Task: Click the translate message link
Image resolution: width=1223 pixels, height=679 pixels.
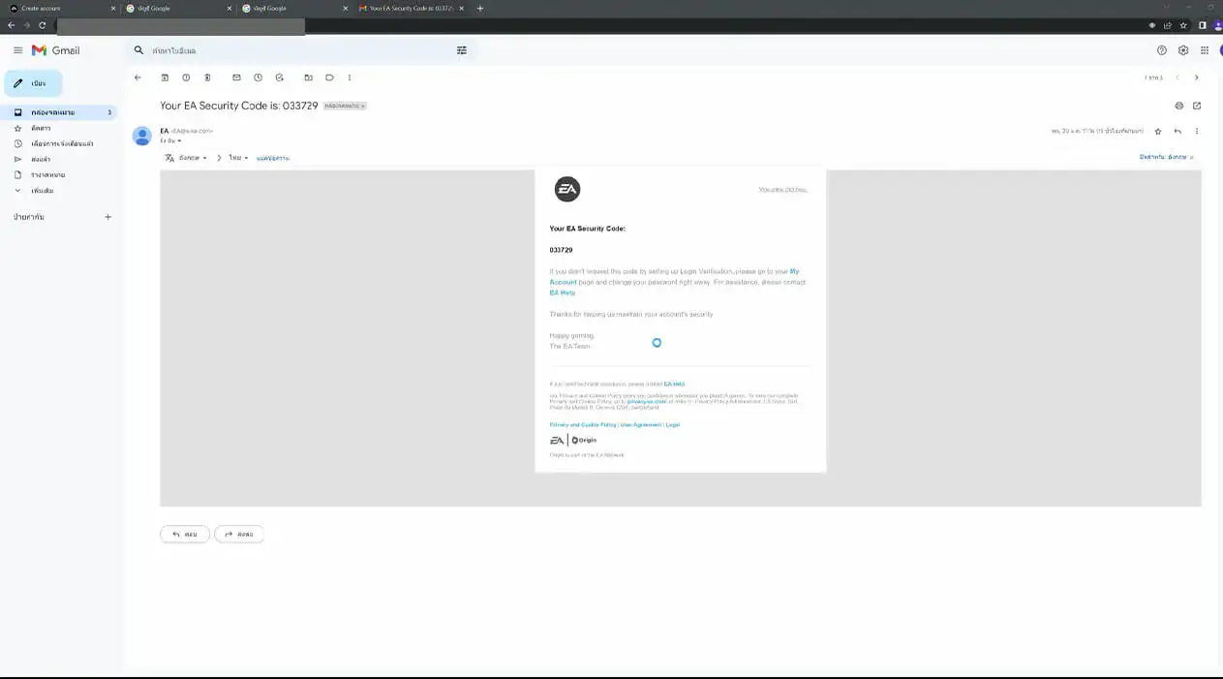Action: pyautogui.click(x=273, y=158)
